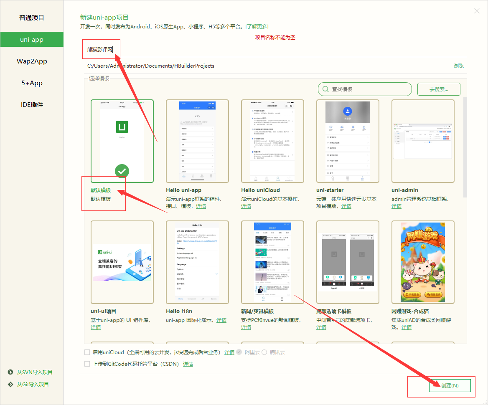
Task: Open 详情 link next to GitCode option
Action: [x=188, y=364]
